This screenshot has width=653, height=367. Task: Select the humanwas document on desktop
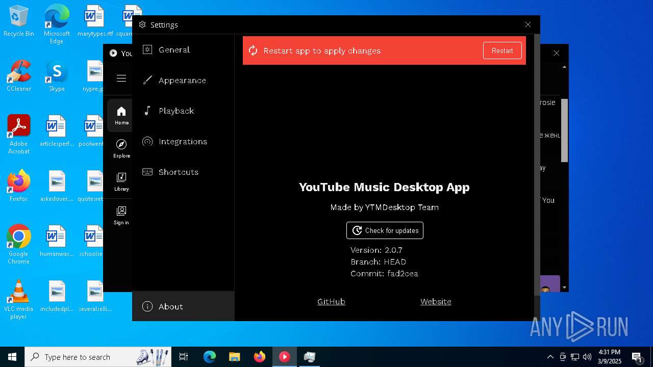57,241
